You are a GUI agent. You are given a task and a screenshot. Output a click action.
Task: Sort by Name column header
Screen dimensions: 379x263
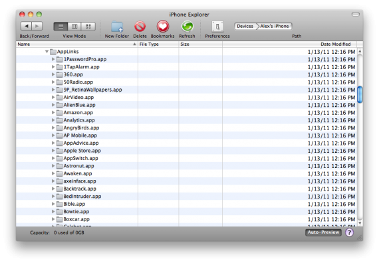77,44
